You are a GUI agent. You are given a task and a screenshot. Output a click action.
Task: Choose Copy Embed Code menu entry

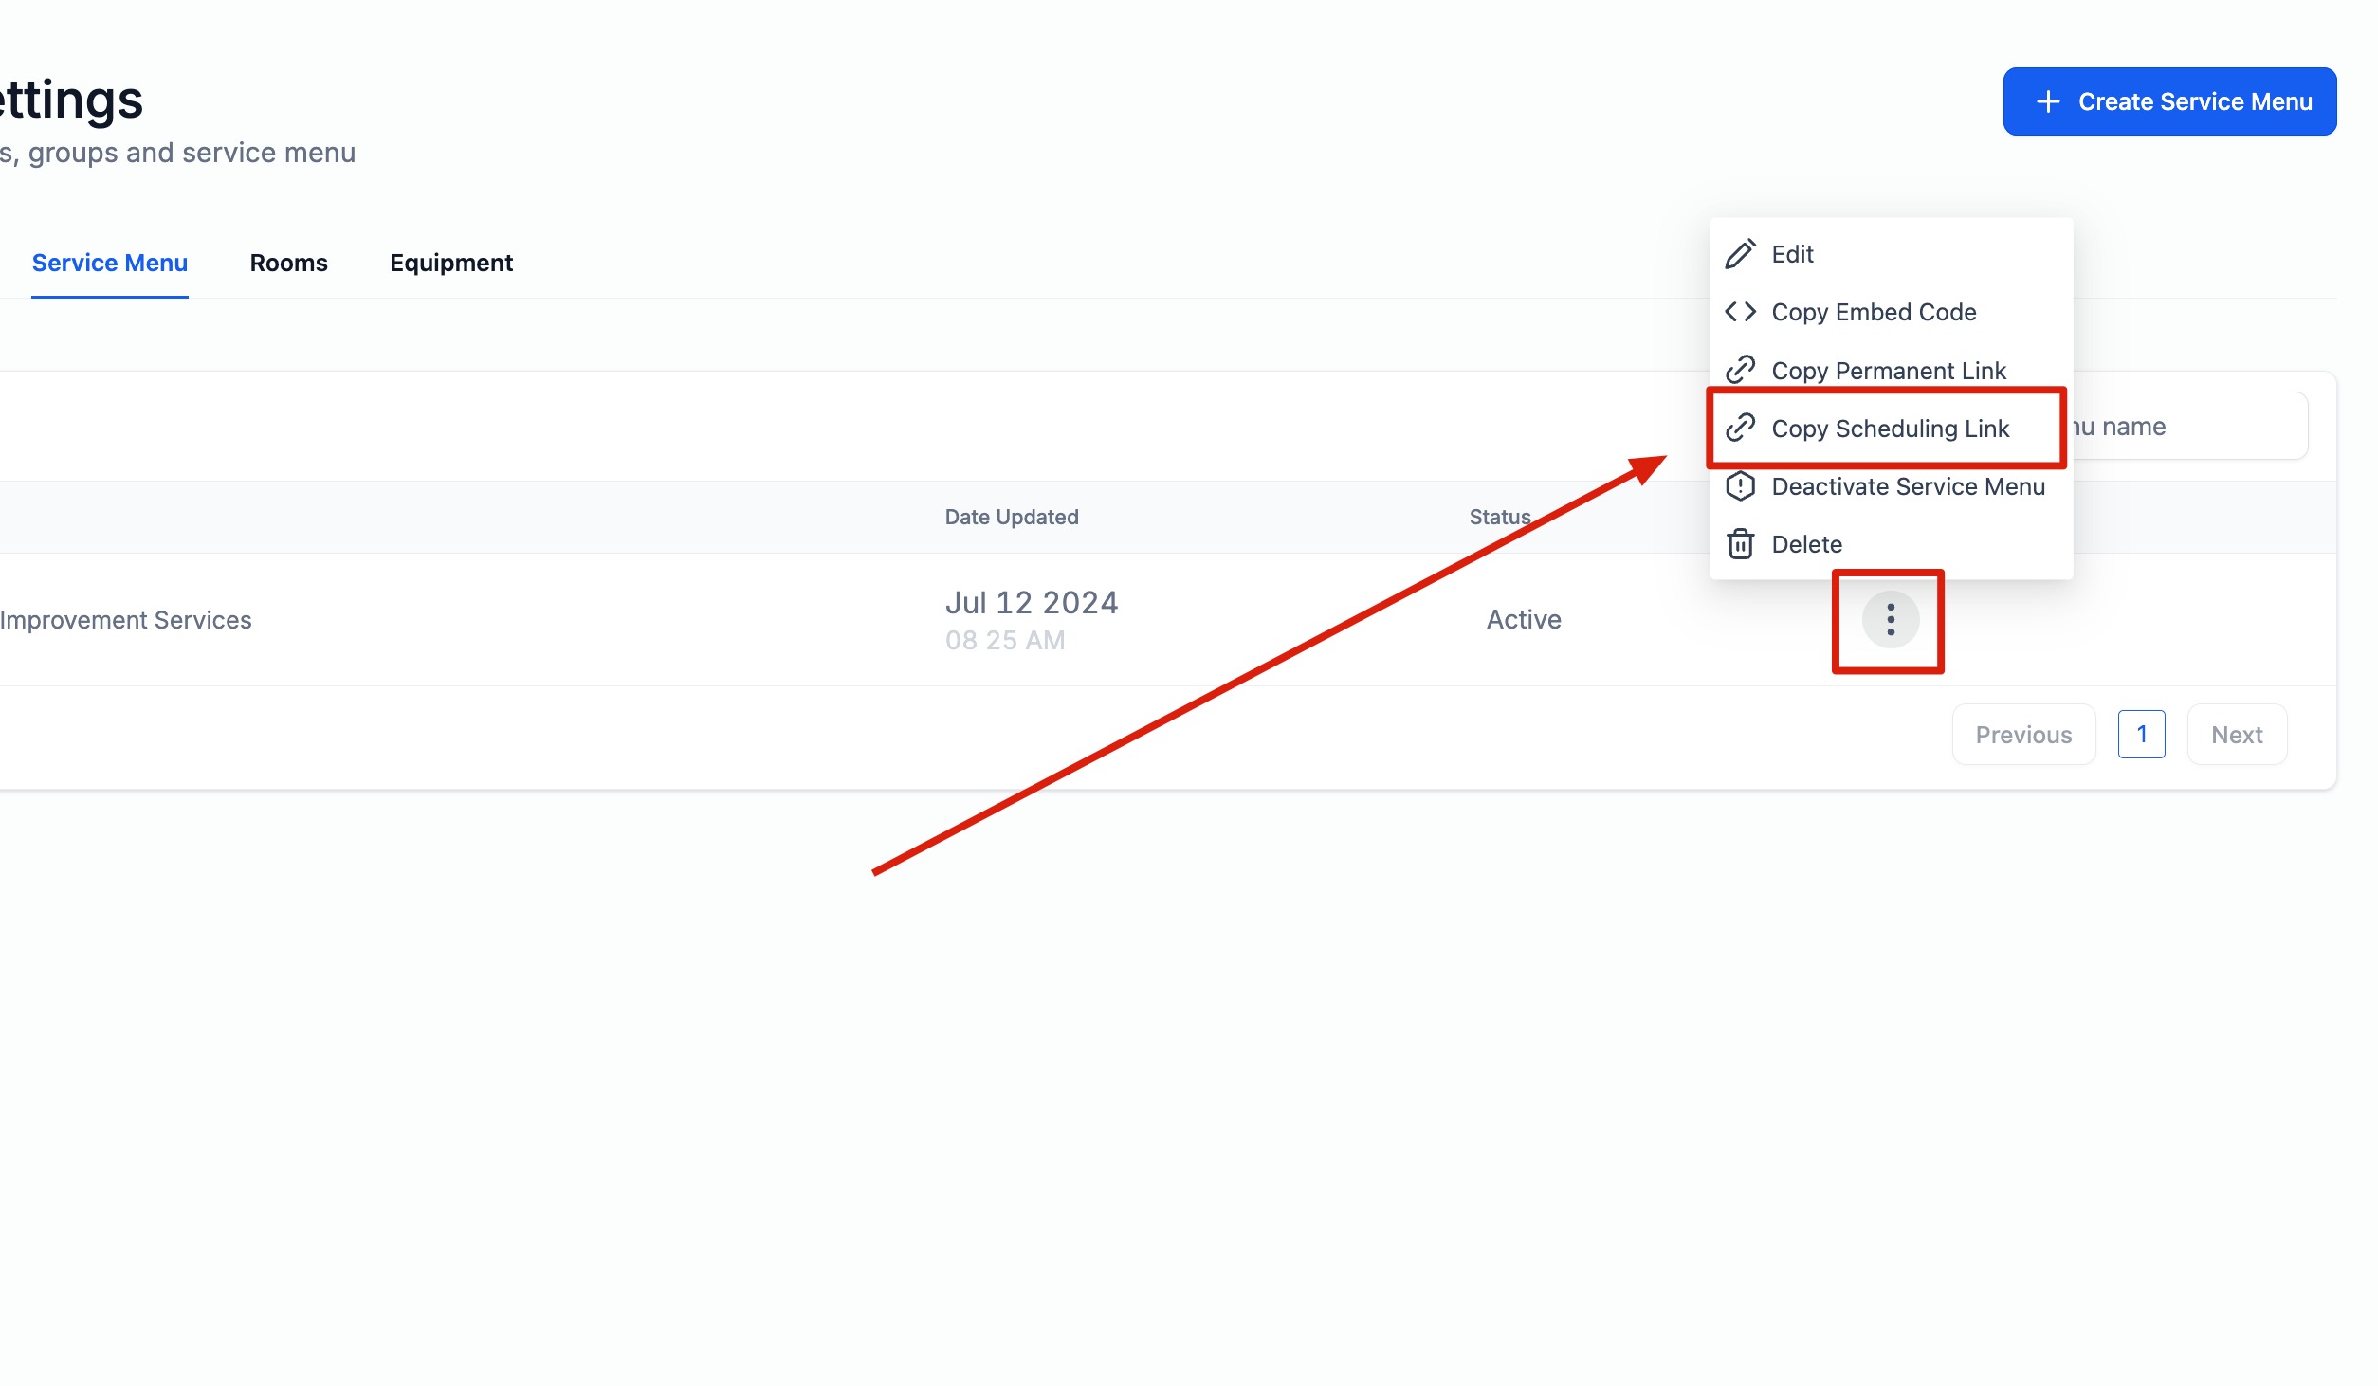1874,312
